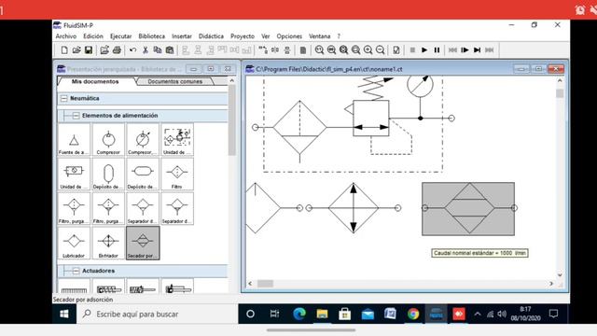Open the Proyecto menu
Screen dimensions: 597x336
[x=243, y=36]
